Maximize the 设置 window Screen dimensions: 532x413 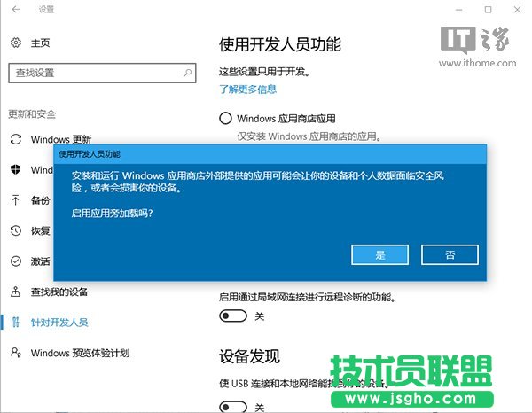click(487, 10)
